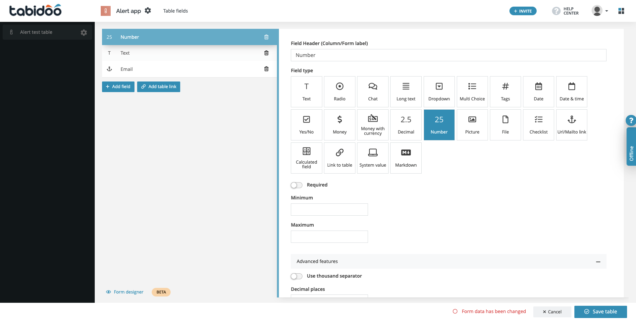Click the tabidoo logo
Screen dimensions: 636x321
(35, 11)
